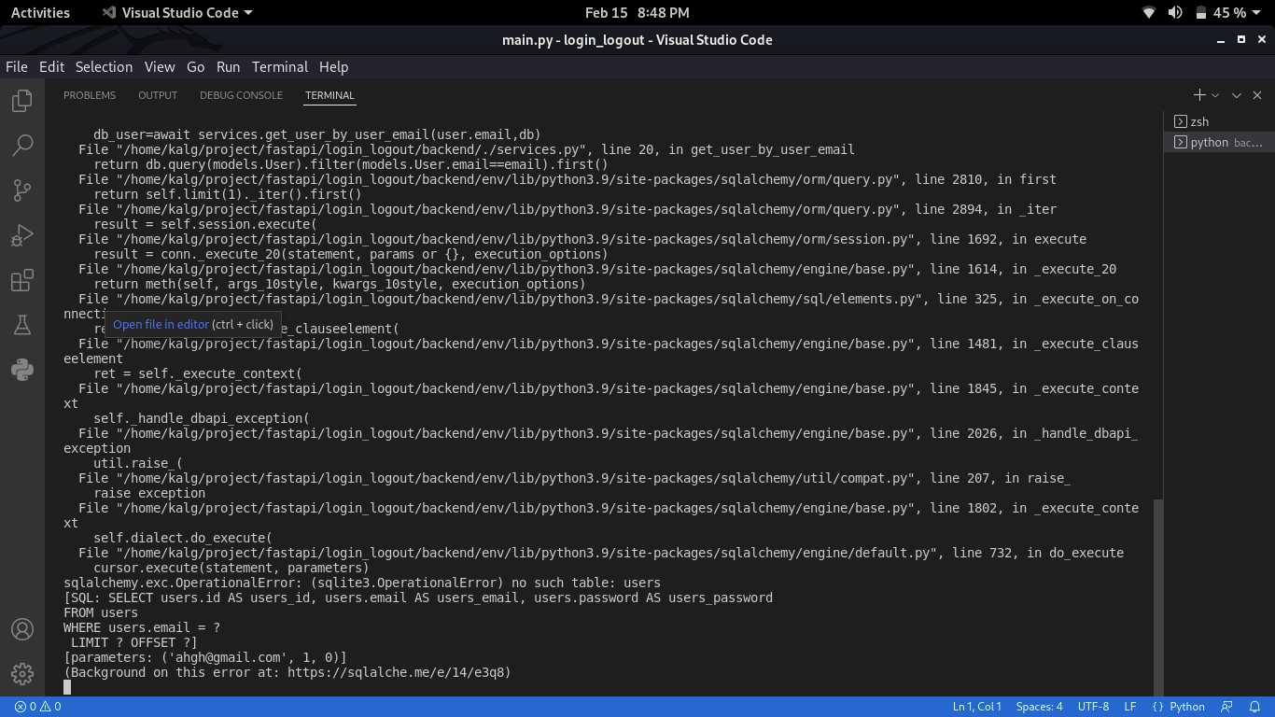Open the Run and Debug view
The height and width of the screenshot is (717, 1275).
coord(21,234)
